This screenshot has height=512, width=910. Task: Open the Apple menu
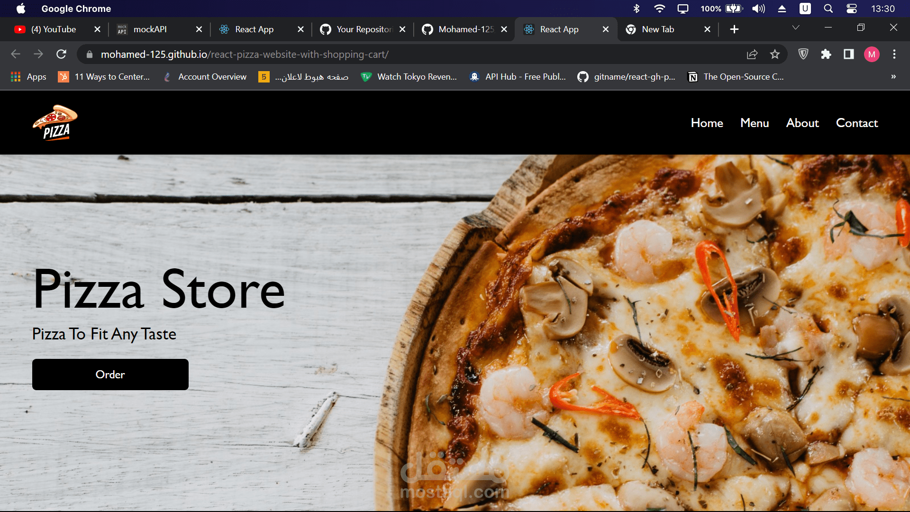21,9
